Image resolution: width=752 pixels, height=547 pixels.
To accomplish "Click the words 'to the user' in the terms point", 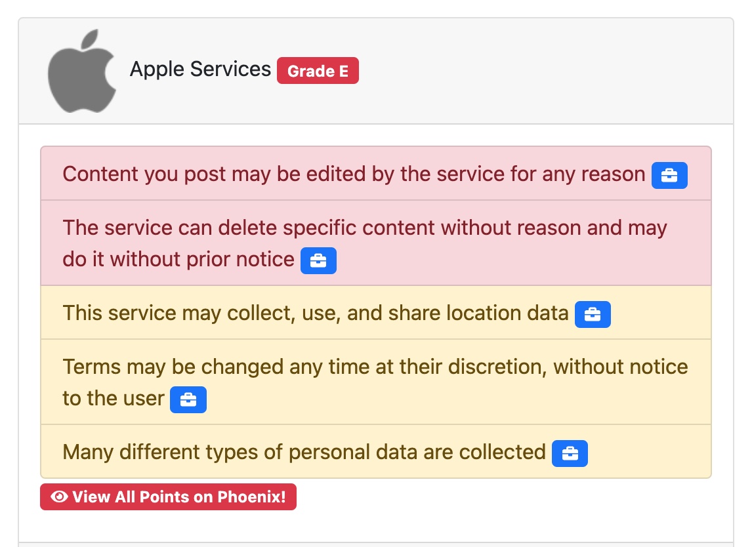I will (x=114, y=399).
